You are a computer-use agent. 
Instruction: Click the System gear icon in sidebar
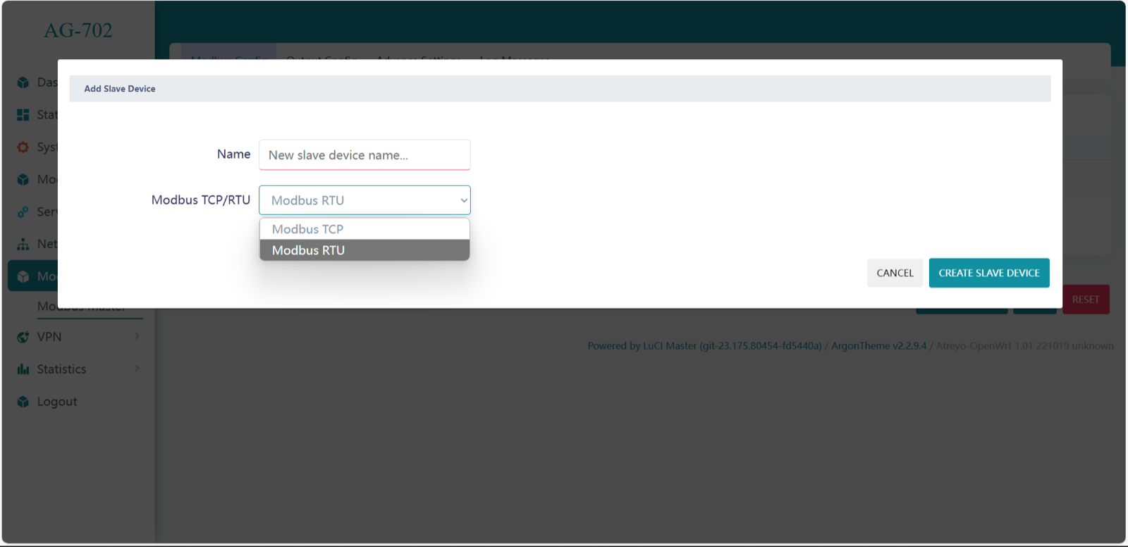tap(23, 147)
